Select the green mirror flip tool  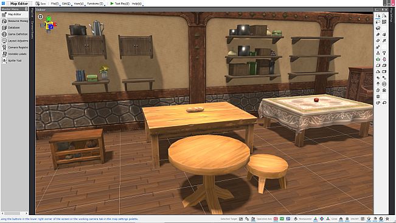pos(378,60)
